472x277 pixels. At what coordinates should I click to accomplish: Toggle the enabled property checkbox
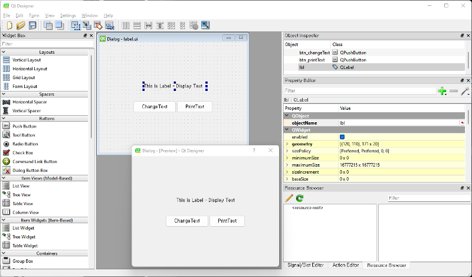(x=342, y=137)
